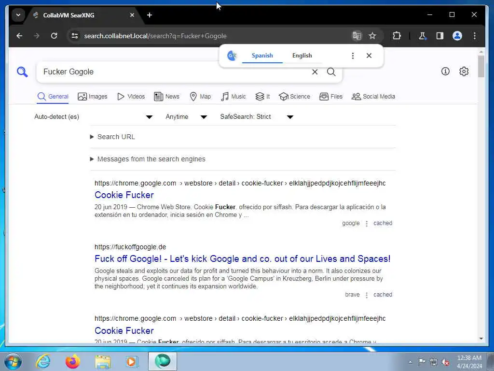Switch to Music category

click(x=233, y=97)
